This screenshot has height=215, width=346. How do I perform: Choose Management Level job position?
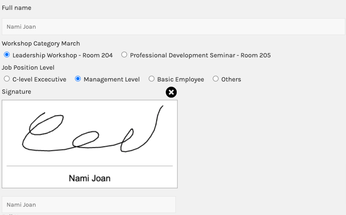point(78,78)
